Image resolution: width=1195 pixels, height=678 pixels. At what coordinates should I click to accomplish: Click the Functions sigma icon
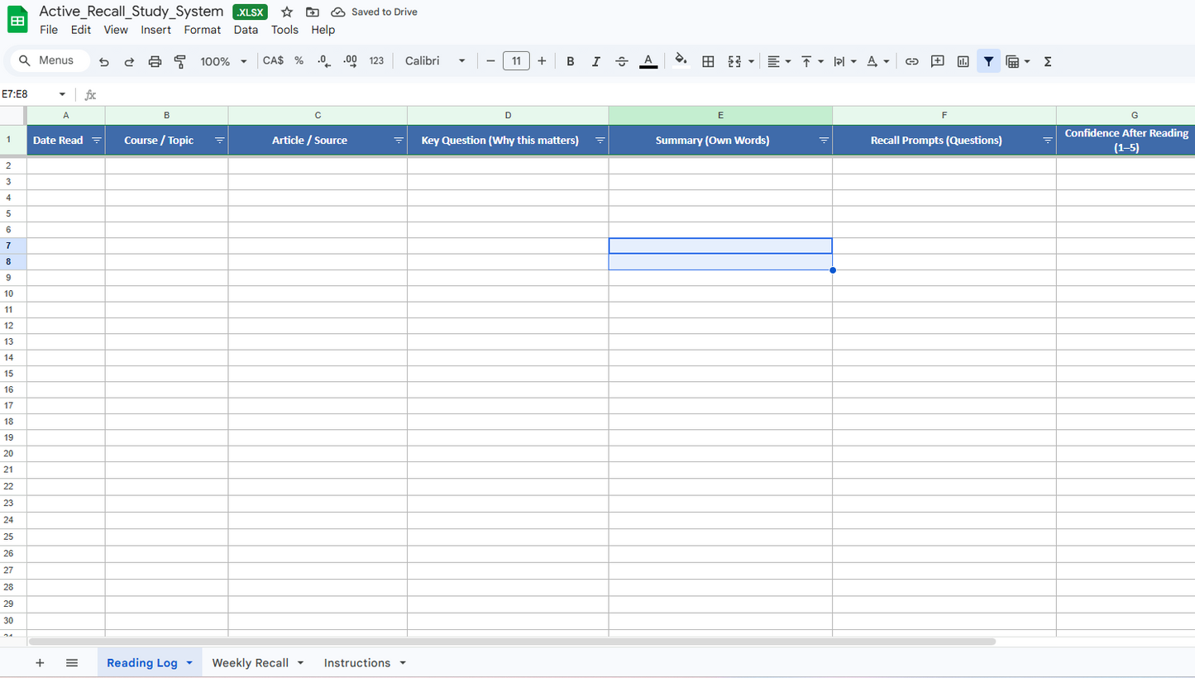tap(1048, 61)
